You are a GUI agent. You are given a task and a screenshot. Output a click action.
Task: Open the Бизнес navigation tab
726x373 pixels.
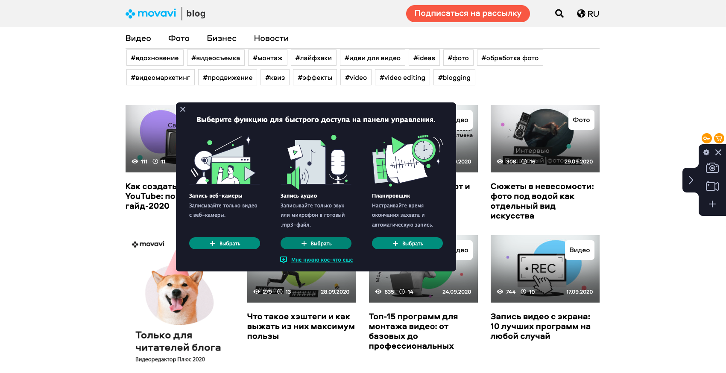[221, 38]
